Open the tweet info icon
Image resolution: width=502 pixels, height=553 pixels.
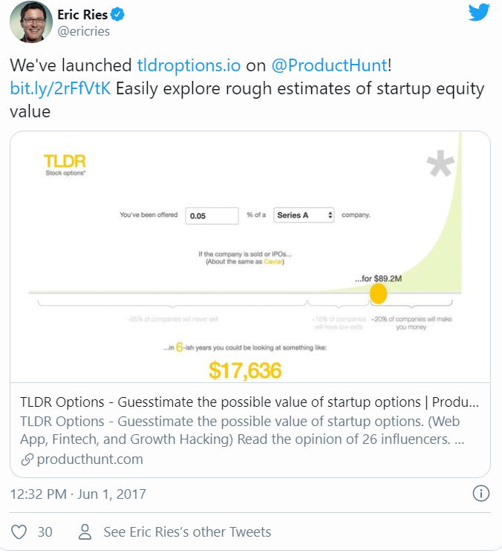480,493
